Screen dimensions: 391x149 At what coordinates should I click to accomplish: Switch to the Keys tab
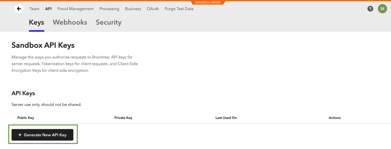tap(36, 23)
